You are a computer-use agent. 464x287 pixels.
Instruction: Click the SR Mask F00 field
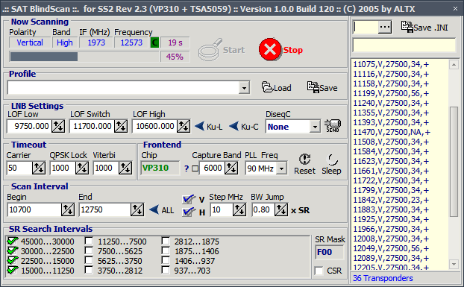point(330,253)
